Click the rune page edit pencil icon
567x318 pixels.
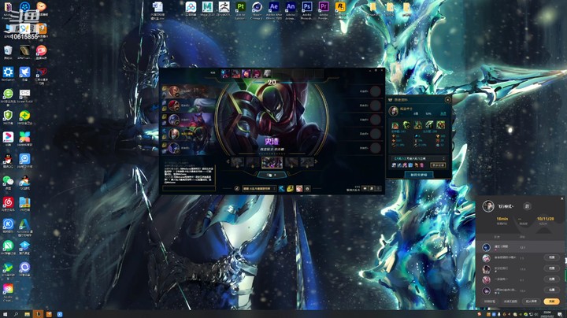[237, 189]
